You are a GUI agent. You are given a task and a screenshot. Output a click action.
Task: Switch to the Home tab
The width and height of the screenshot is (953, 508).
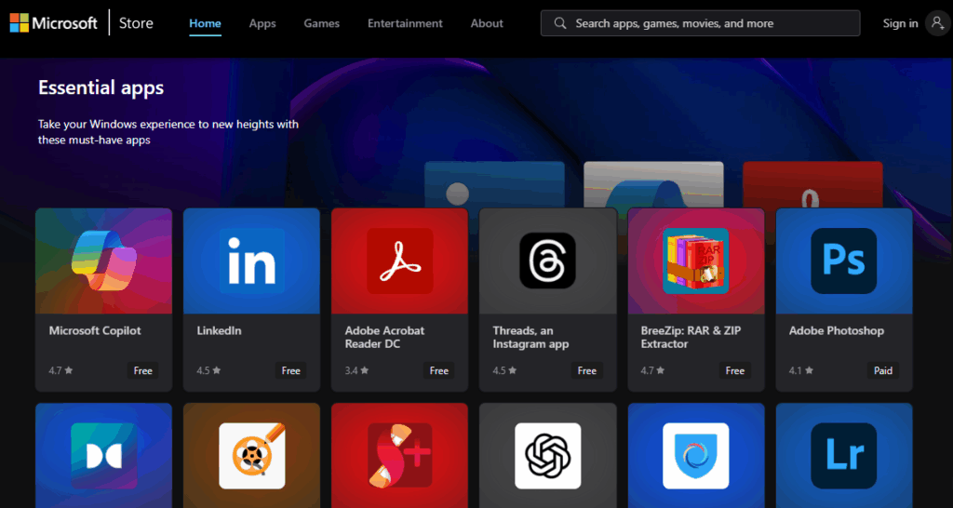click(x=205, y=23)
